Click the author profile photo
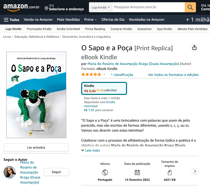Viewport: 210px width, 186px height. tap(10, 172)
